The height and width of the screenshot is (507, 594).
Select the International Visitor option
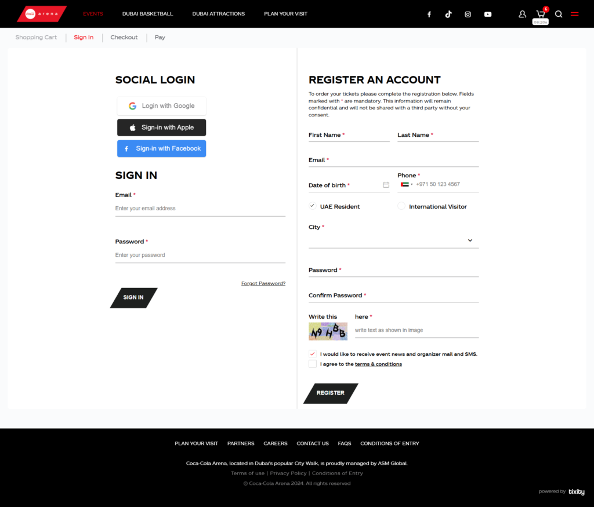click(x=401, y=206)
